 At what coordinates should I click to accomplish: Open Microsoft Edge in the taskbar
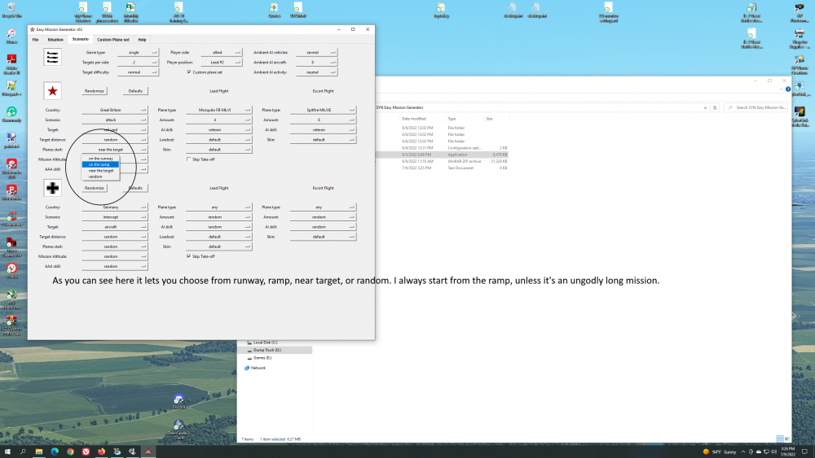(55, 451)
